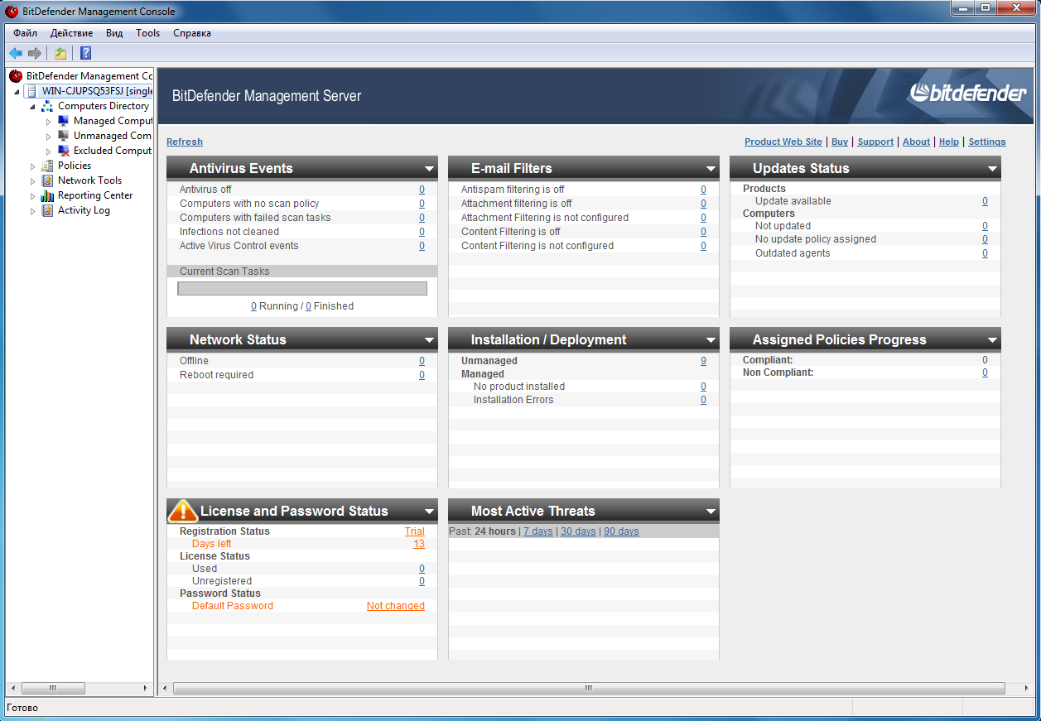Click the license warning triangle icon
This screenshot has width=1041, height=721.
(x=183, y=510)
